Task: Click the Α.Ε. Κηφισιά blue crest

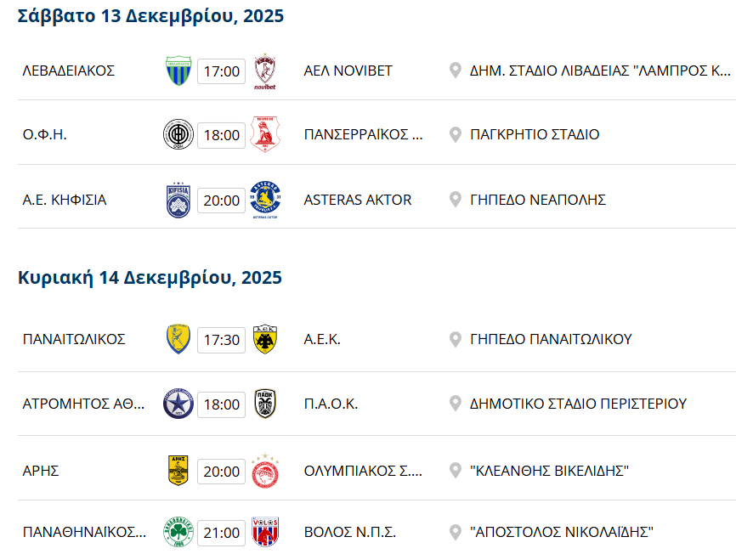Action: [178, 200]
